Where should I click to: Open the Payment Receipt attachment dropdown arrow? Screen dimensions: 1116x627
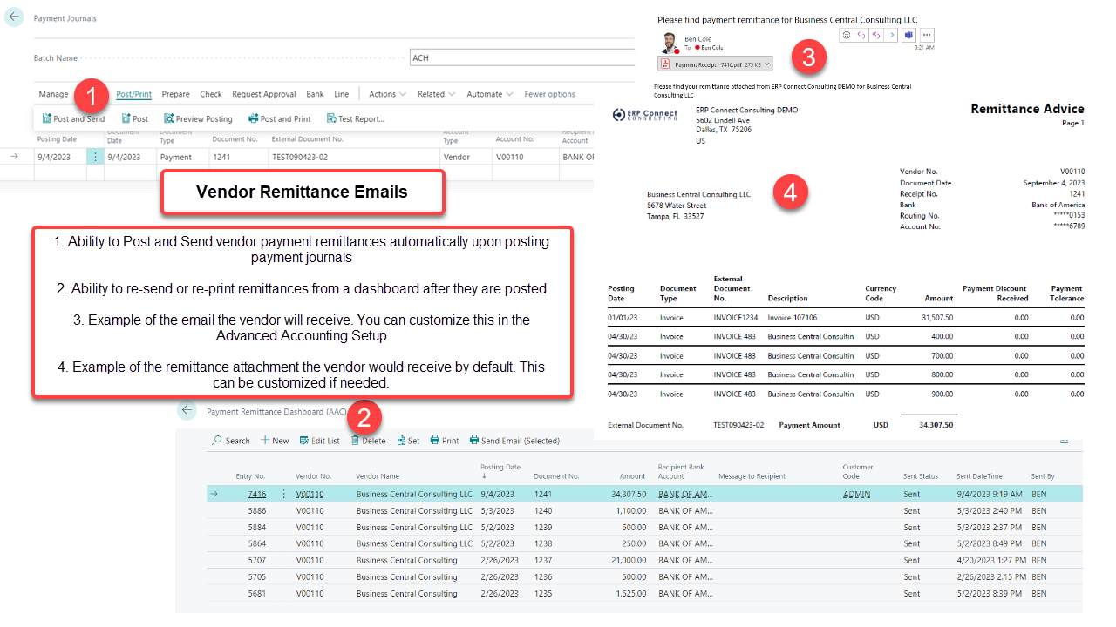[768, 64]
